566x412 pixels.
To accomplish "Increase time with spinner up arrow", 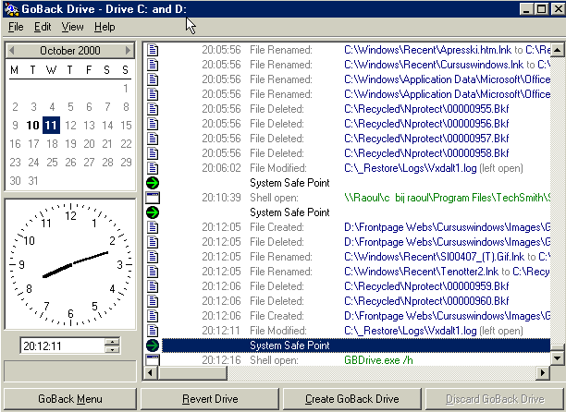I will coord(113,341).
